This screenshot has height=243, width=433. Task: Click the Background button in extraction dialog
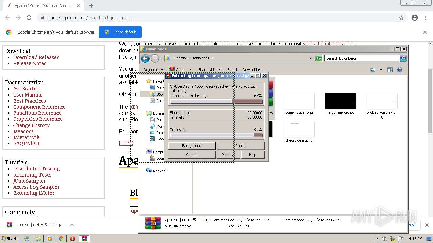click(x=191, y=146)
